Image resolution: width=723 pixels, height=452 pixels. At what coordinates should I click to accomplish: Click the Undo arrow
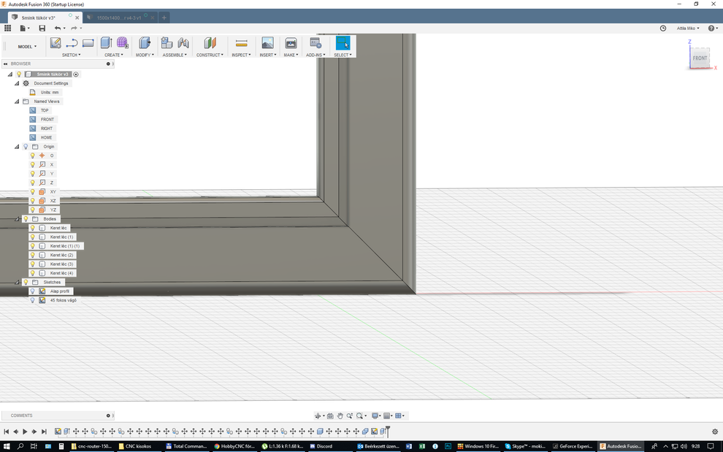click(x=58, y=28)
